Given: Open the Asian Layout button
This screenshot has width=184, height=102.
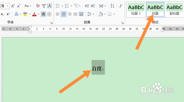Looking at the screenshot, I should (102, 6).
